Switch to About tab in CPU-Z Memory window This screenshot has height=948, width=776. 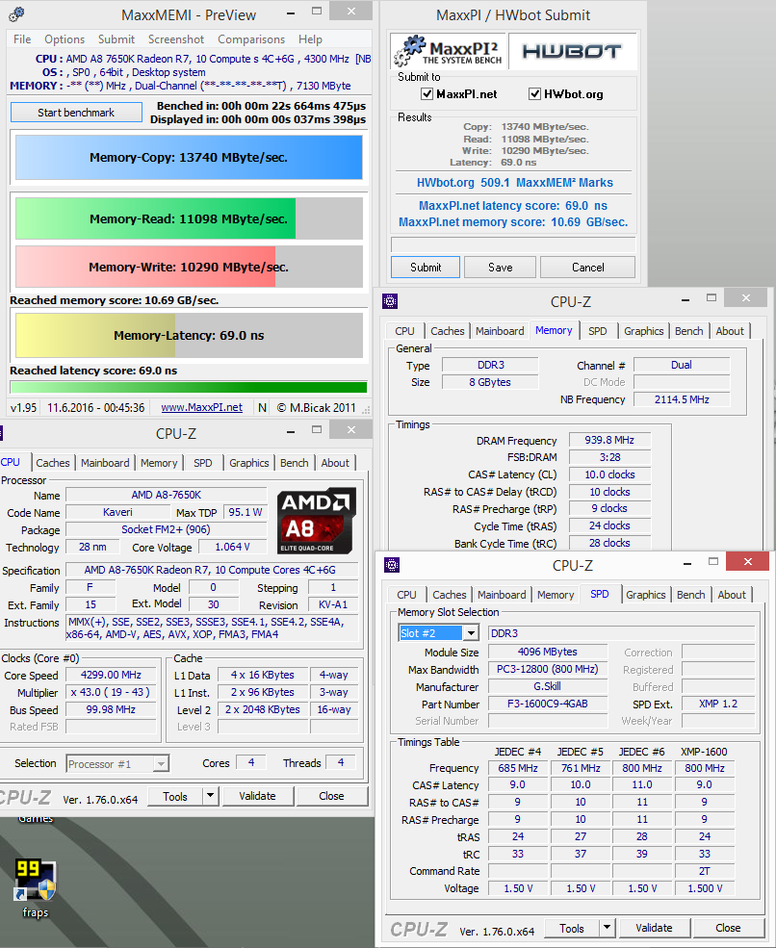[730, 331]
